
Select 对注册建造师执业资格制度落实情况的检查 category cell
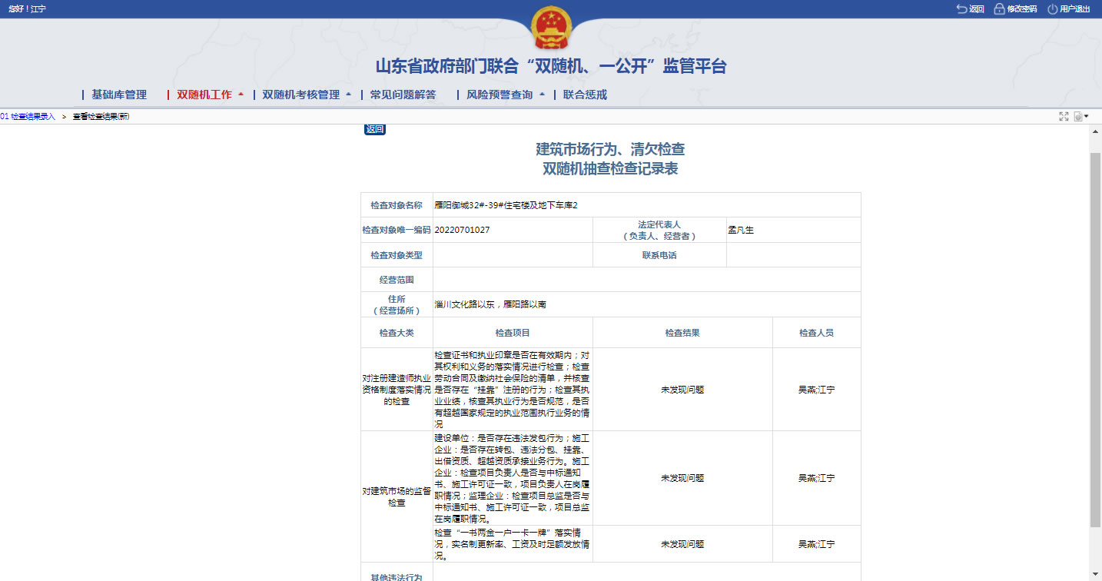click(397, 390)
